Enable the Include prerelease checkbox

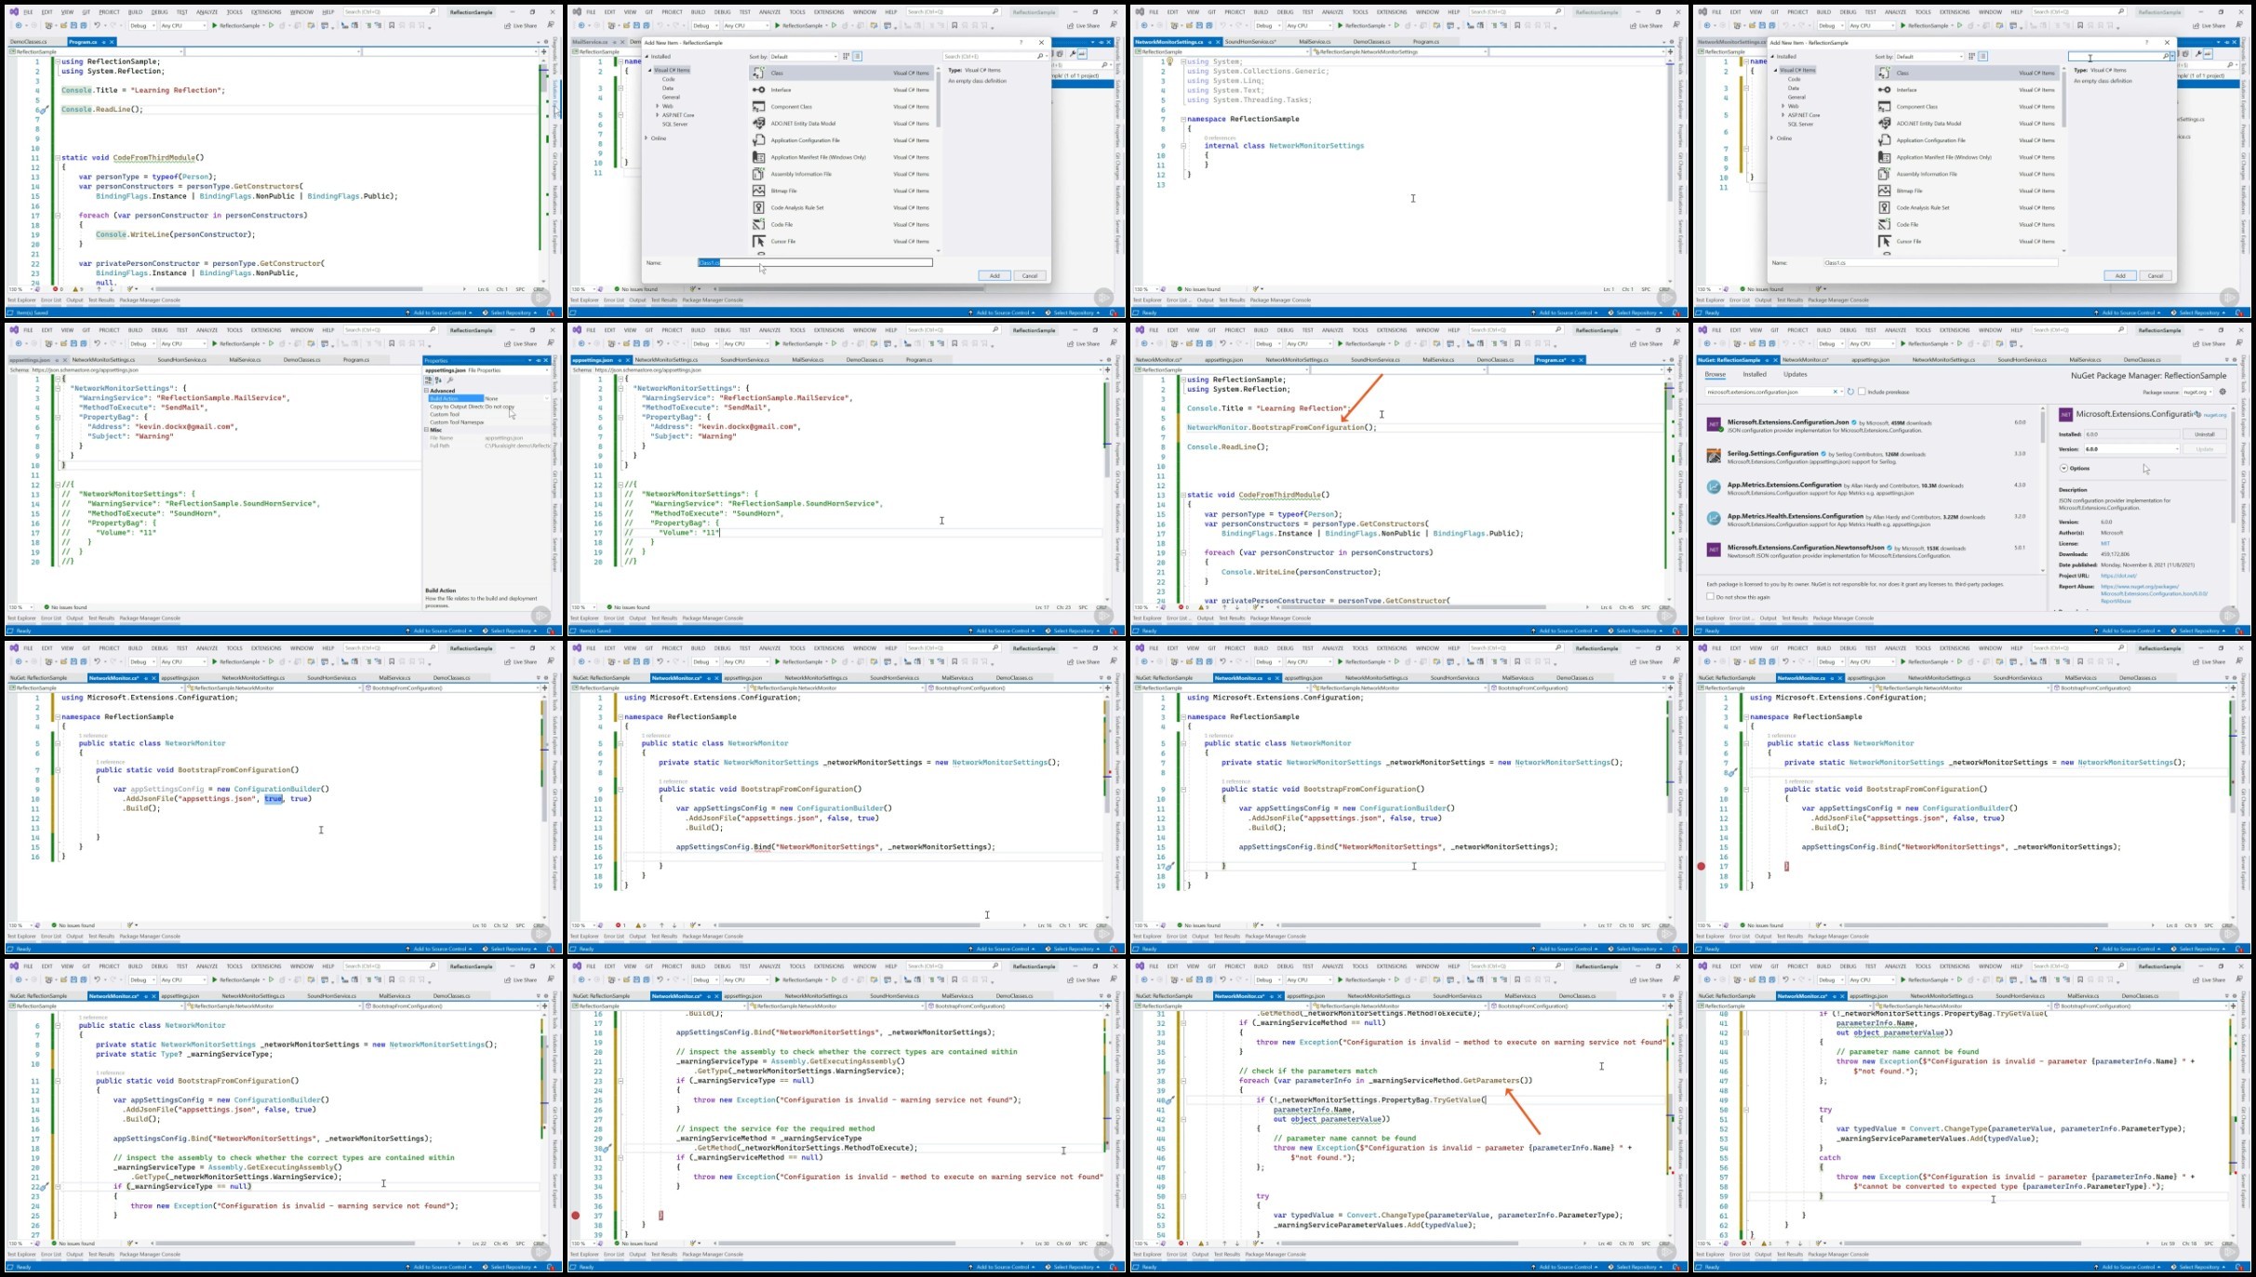click(x=1862, y=392)
